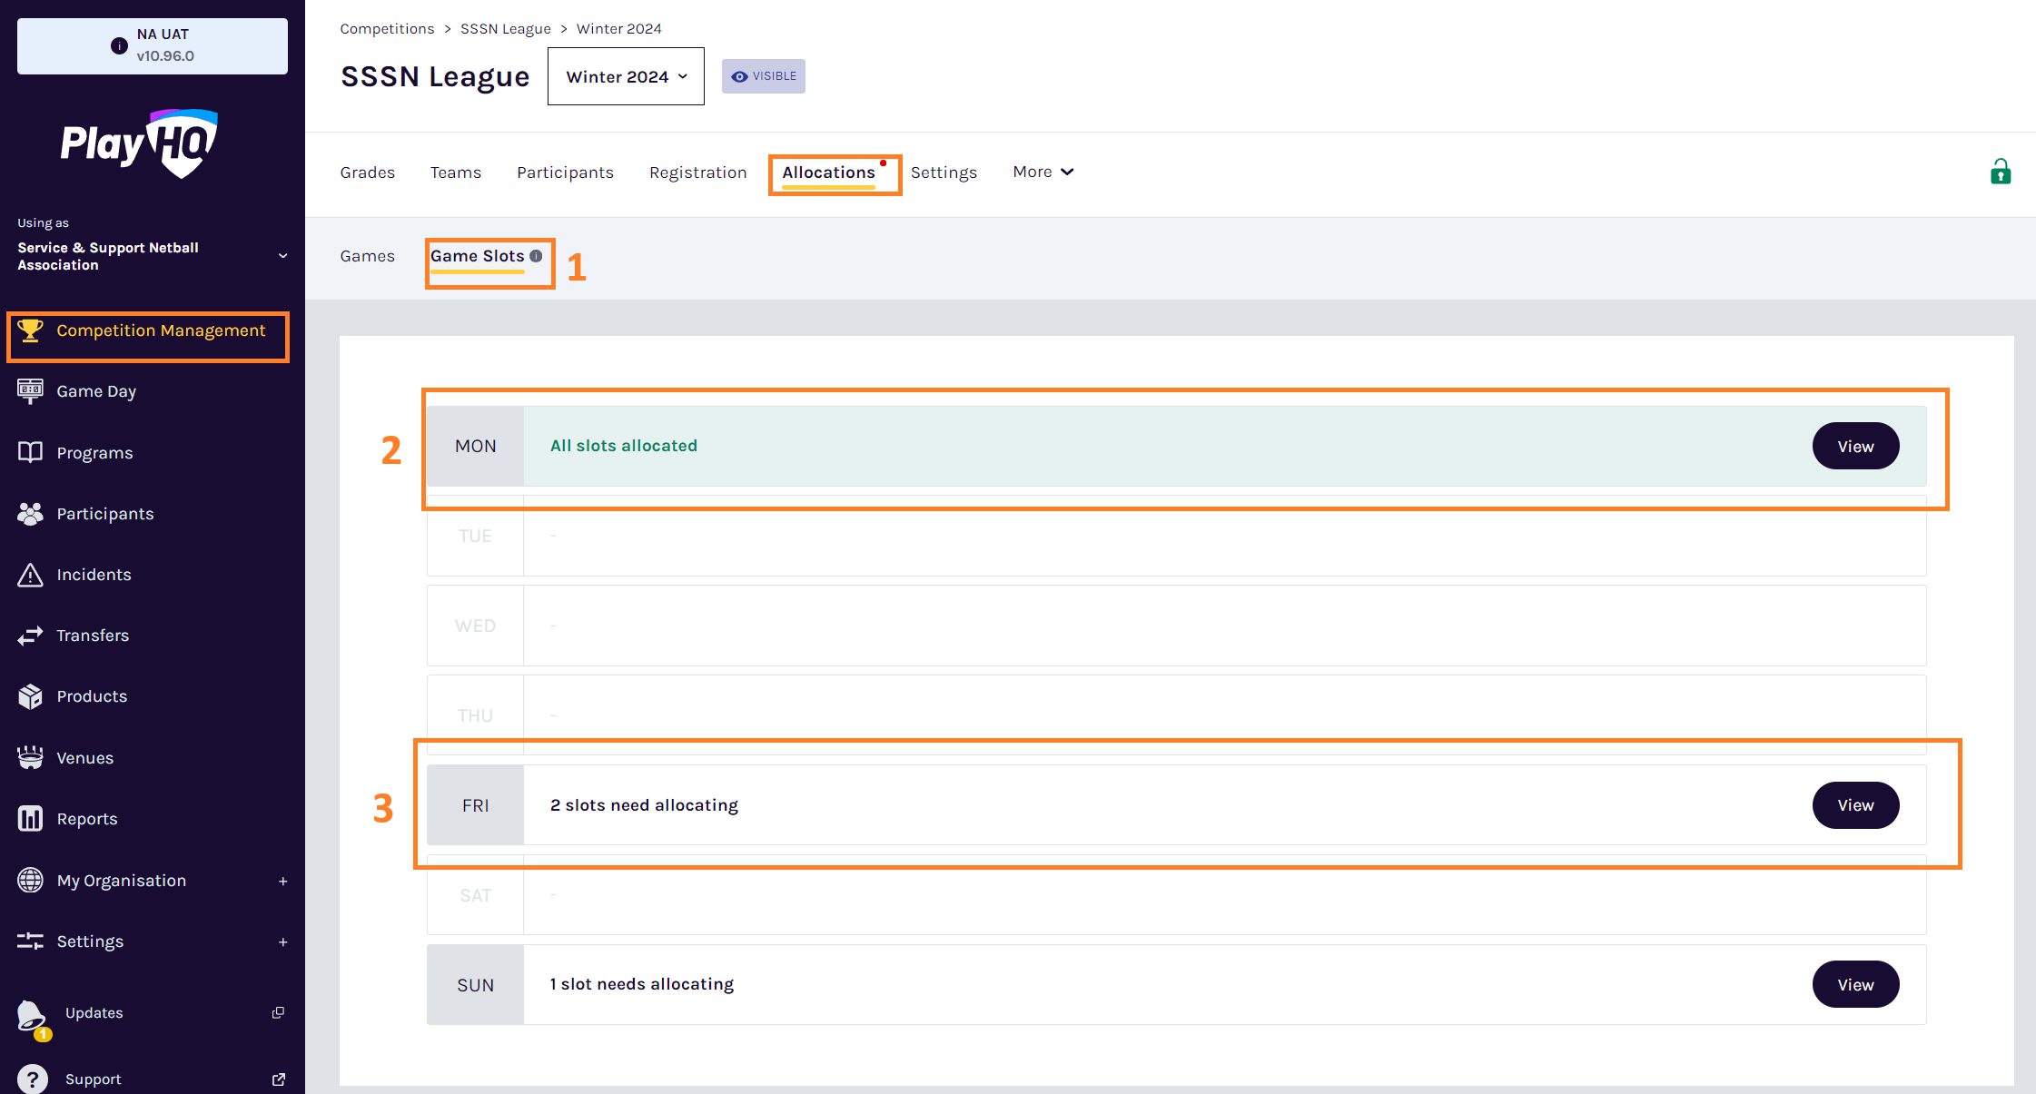Screen dimensions: 2036x1094
Task: Click the FRI day cell
Action: coord(476,805)
